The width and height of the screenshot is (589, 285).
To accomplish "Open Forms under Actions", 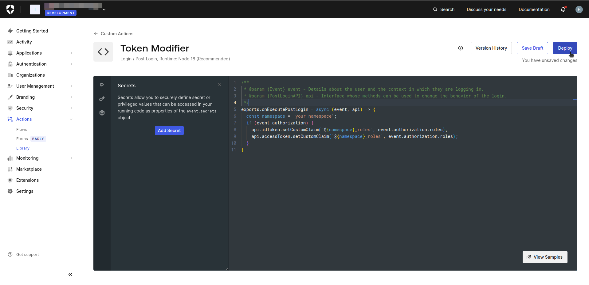I will 22,139.
